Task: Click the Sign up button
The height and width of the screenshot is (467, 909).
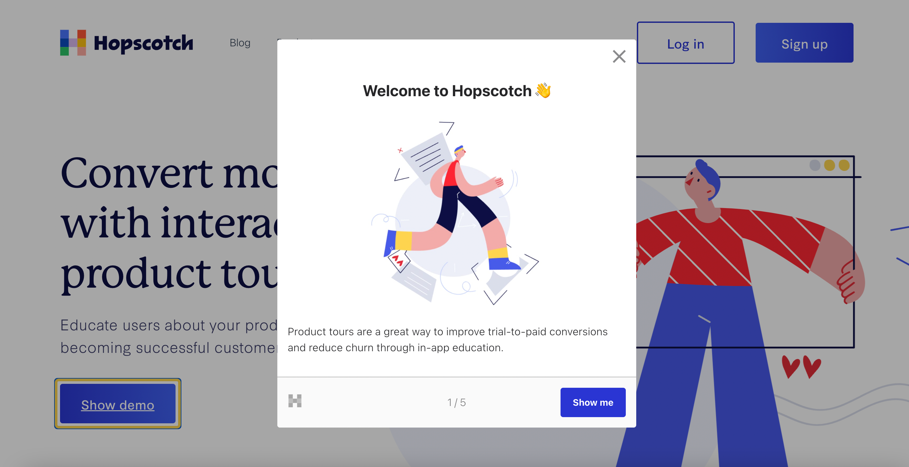Action: (x=804, y=43)
